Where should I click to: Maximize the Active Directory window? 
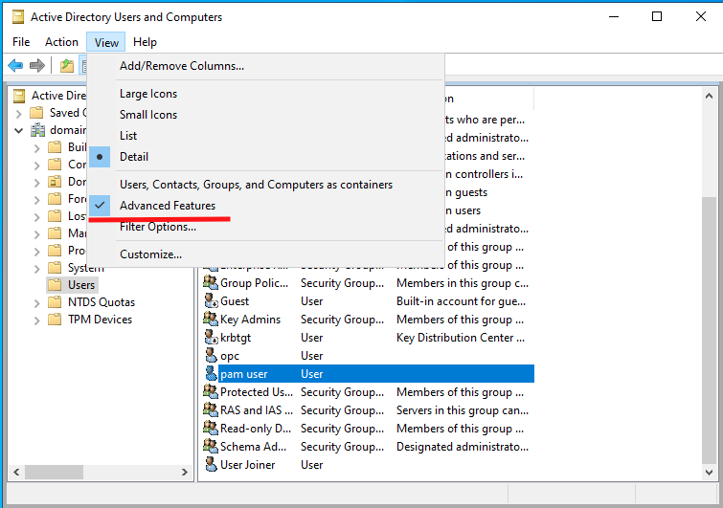point(657,17)
